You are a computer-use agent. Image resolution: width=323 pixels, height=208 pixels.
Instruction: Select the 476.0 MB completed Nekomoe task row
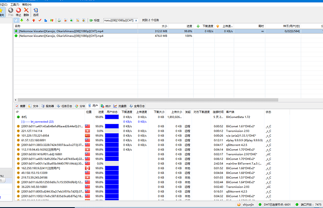pos(169,36)
